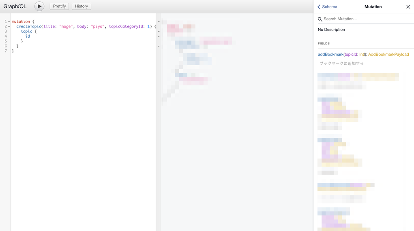Screen dimensions: 414x231
Task: Click the "hoge" title string
Action: point(66,26)
